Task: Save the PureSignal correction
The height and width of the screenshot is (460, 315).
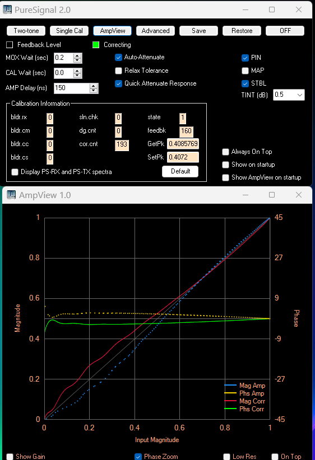Action: pyautogui.click(x=198, y=31)
